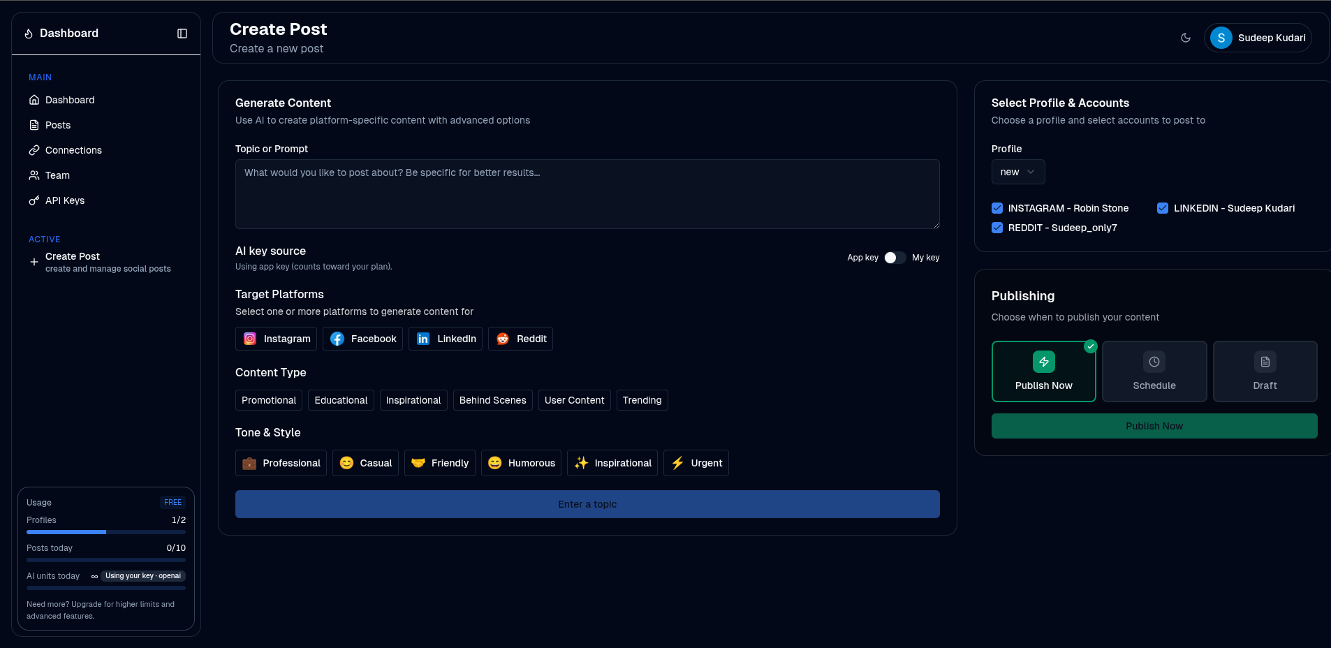Select the Professional tone option
This screenshot has height=648, width=1331.
[x=281, y=463]
